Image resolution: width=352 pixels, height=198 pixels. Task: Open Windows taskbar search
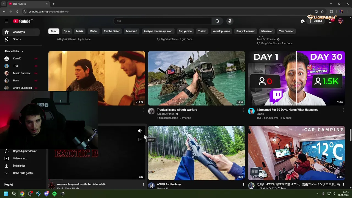(x=14, y=194)
